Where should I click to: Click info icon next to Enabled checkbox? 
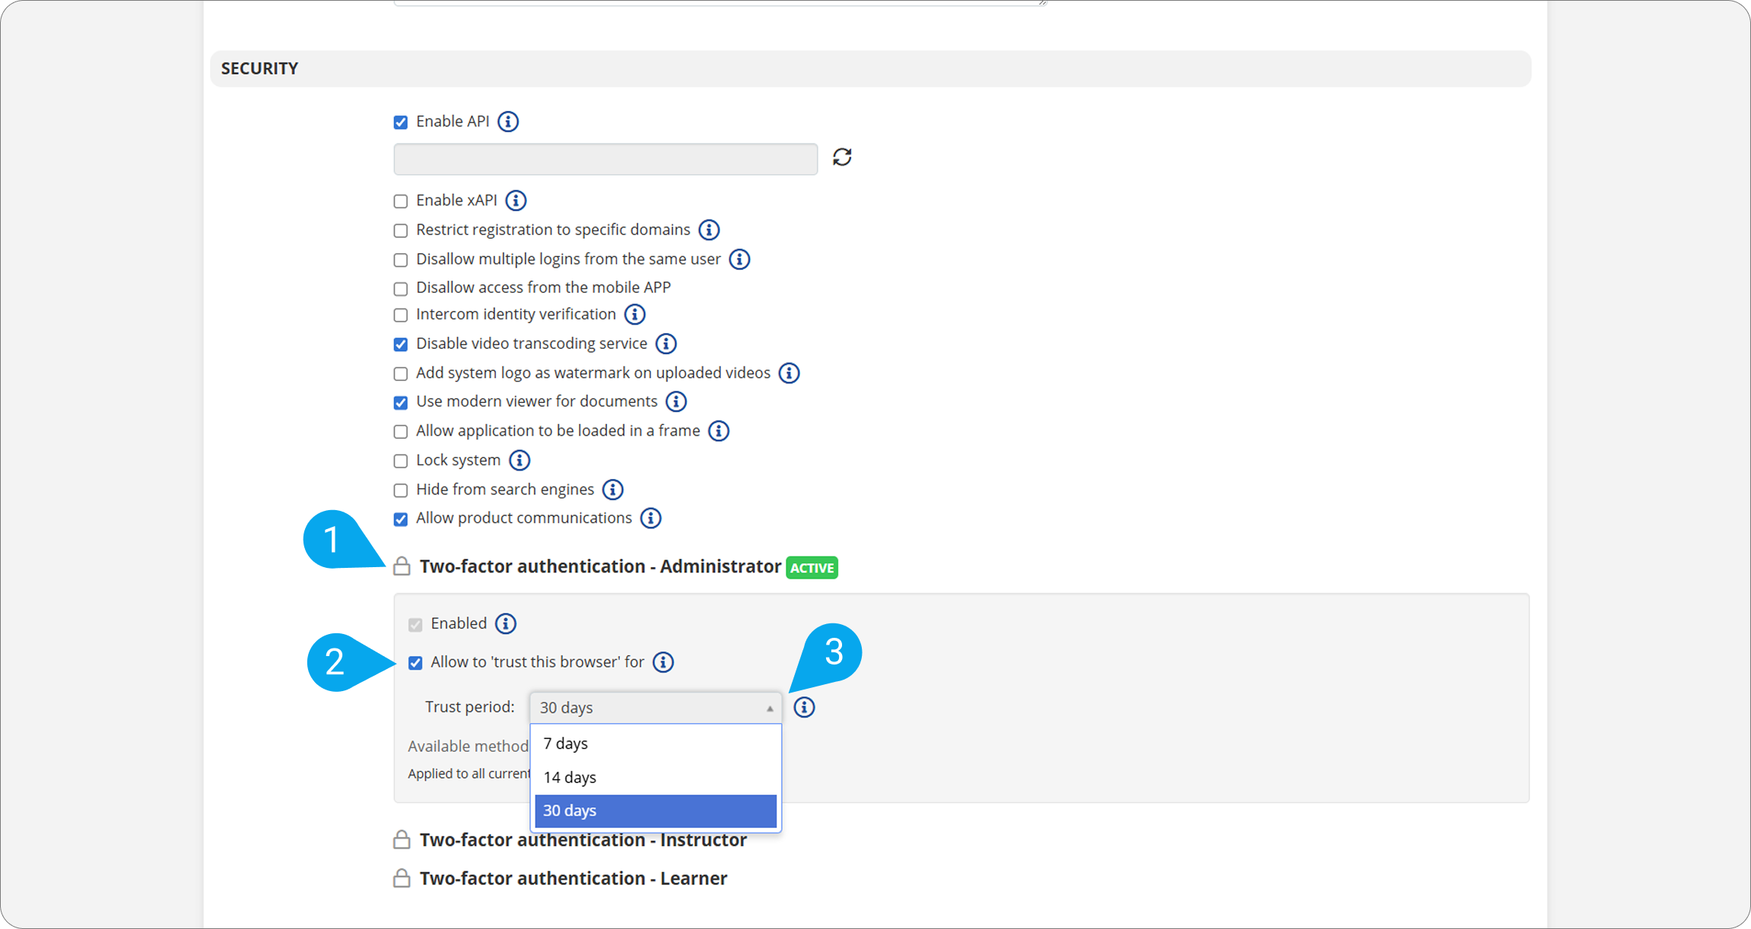tap(505, 624)
